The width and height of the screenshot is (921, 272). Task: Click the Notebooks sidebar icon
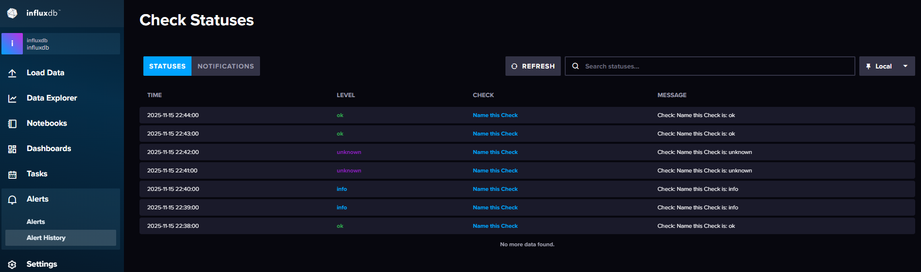(x=13, y=124)
